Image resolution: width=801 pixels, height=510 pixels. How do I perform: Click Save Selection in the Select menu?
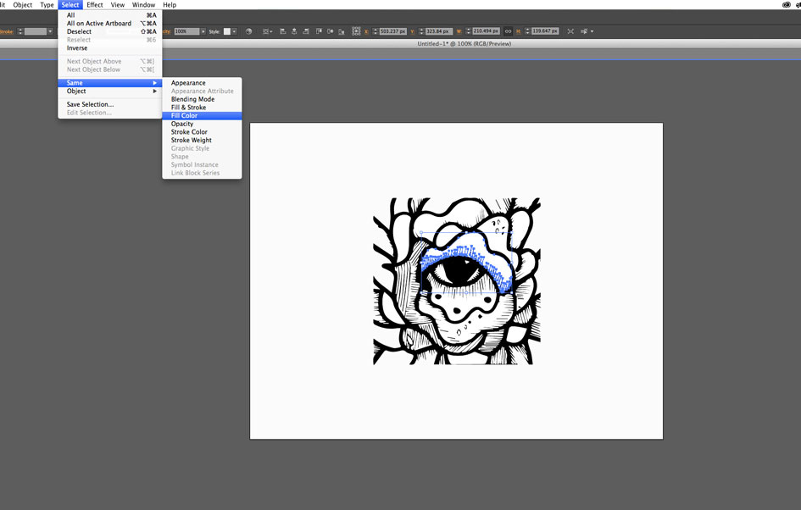point(87,104)
